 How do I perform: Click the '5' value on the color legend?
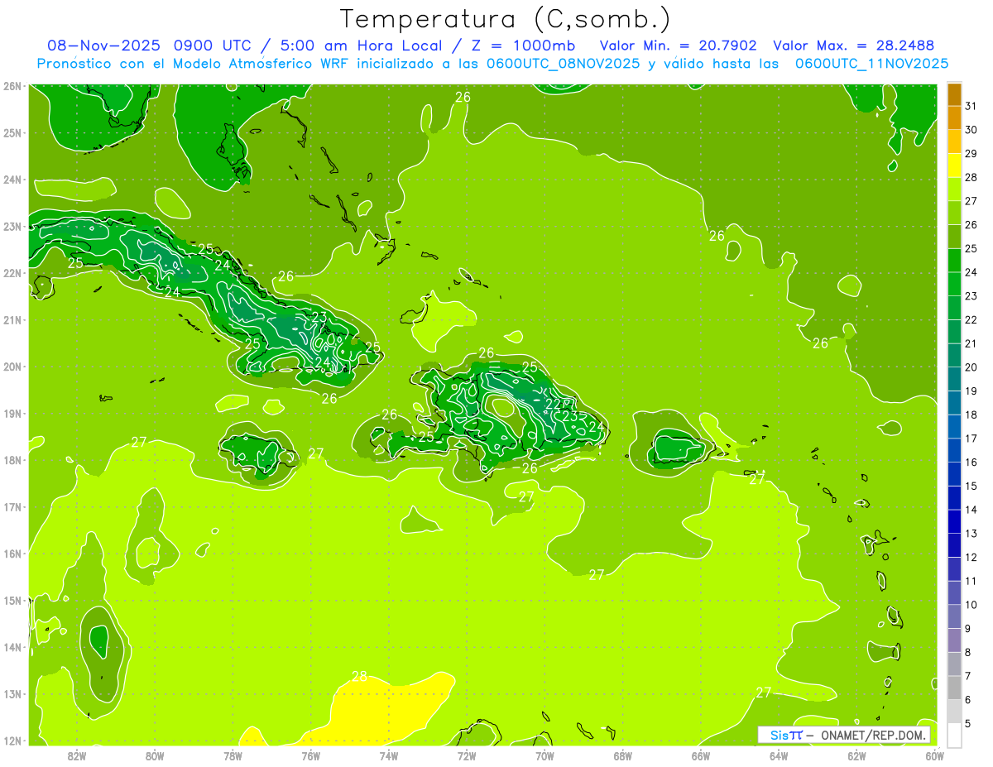pyautogui.click(x=968, y=723)
